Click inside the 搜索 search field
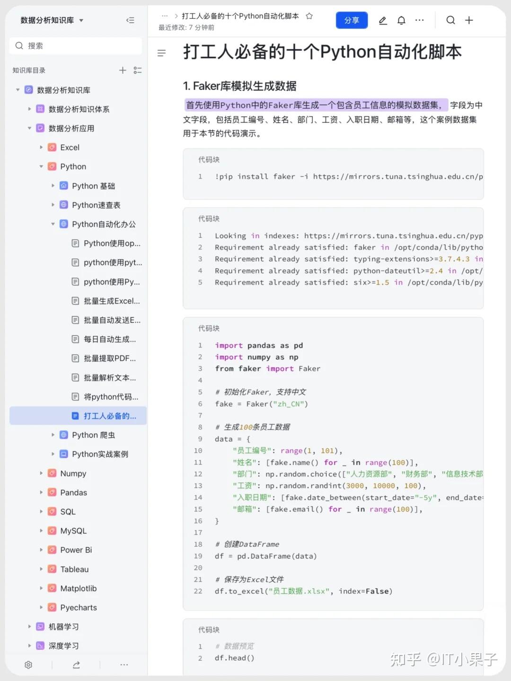This screenshot has width=511, height=681. [x=76, y=45]
